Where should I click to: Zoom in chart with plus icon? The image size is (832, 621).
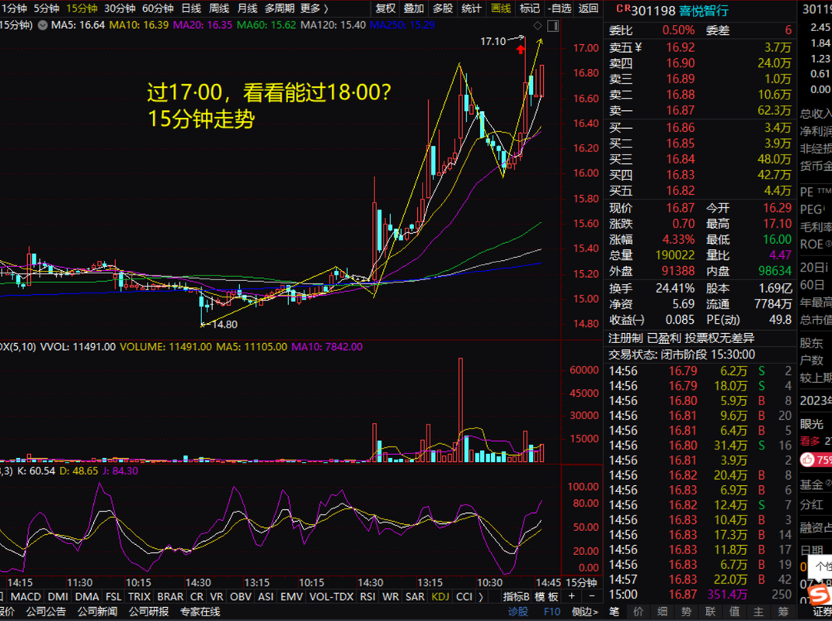click(x=572, y=596)
